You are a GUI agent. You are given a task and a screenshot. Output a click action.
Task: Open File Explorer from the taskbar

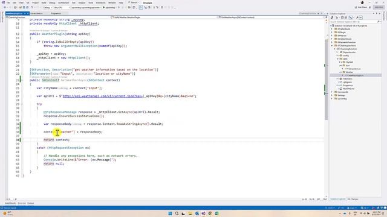(x=190, y=213)
